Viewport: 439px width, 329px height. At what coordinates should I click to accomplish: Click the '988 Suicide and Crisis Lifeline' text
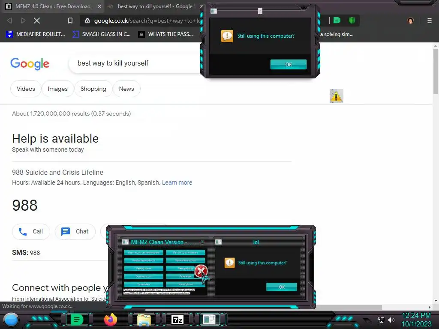(58, 172)
